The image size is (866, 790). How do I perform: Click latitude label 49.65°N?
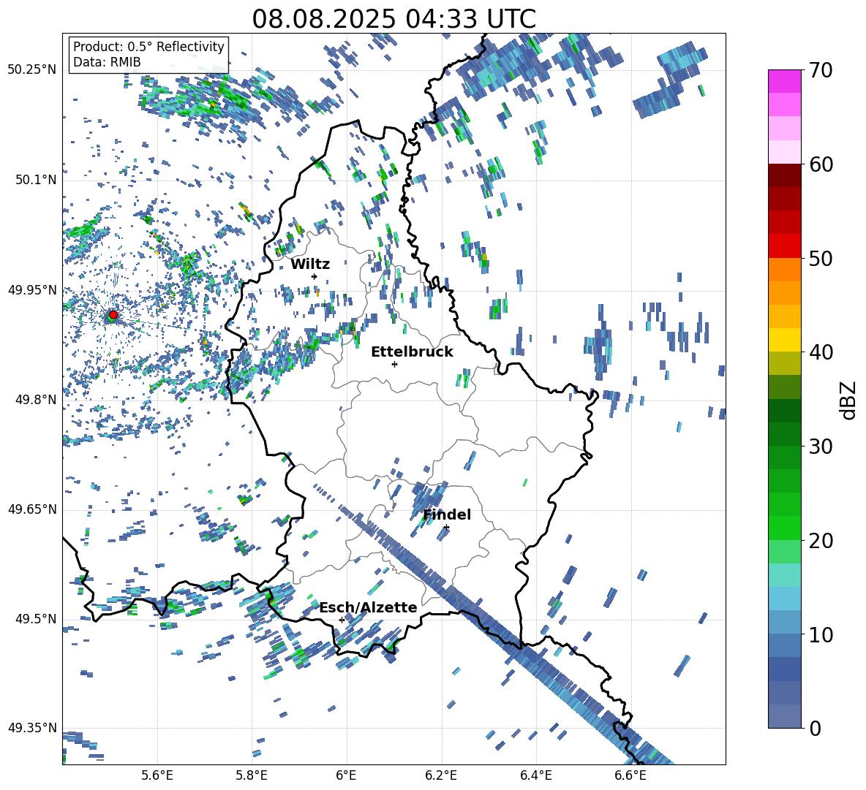point(32,509)
